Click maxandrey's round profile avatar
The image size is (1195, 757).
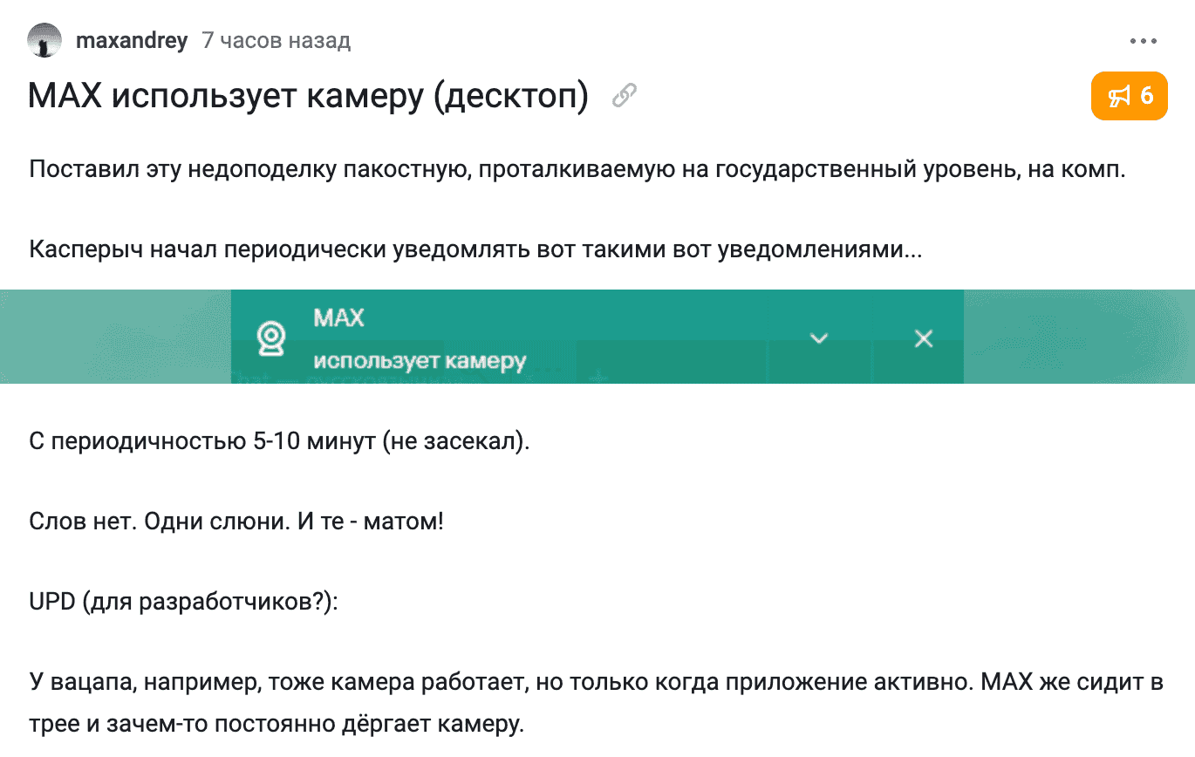point(44,40)
